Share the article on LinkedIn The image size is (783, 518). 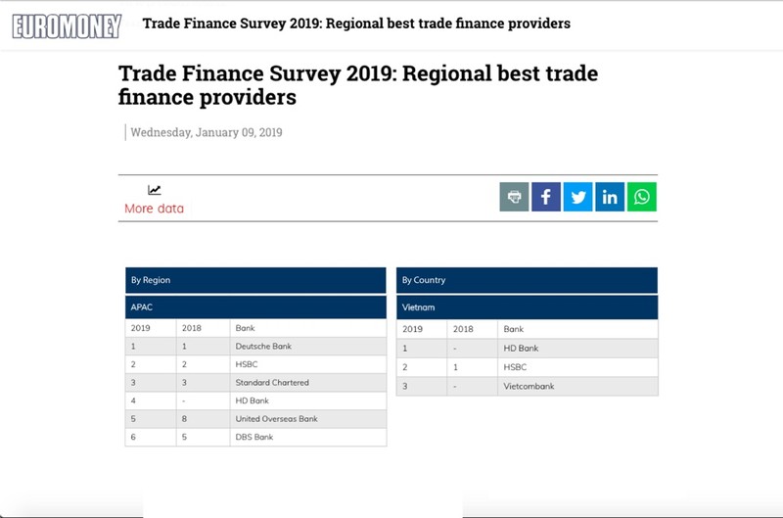click(x=610, y=197)
